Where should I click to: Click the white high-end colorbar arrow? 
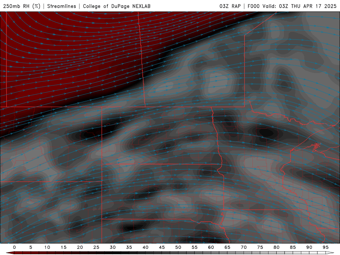(330, 253)
